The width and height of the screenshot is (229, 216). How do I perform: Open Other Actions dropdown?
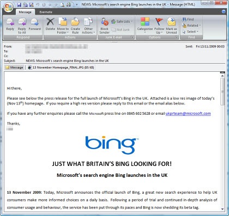pos(88,26)
